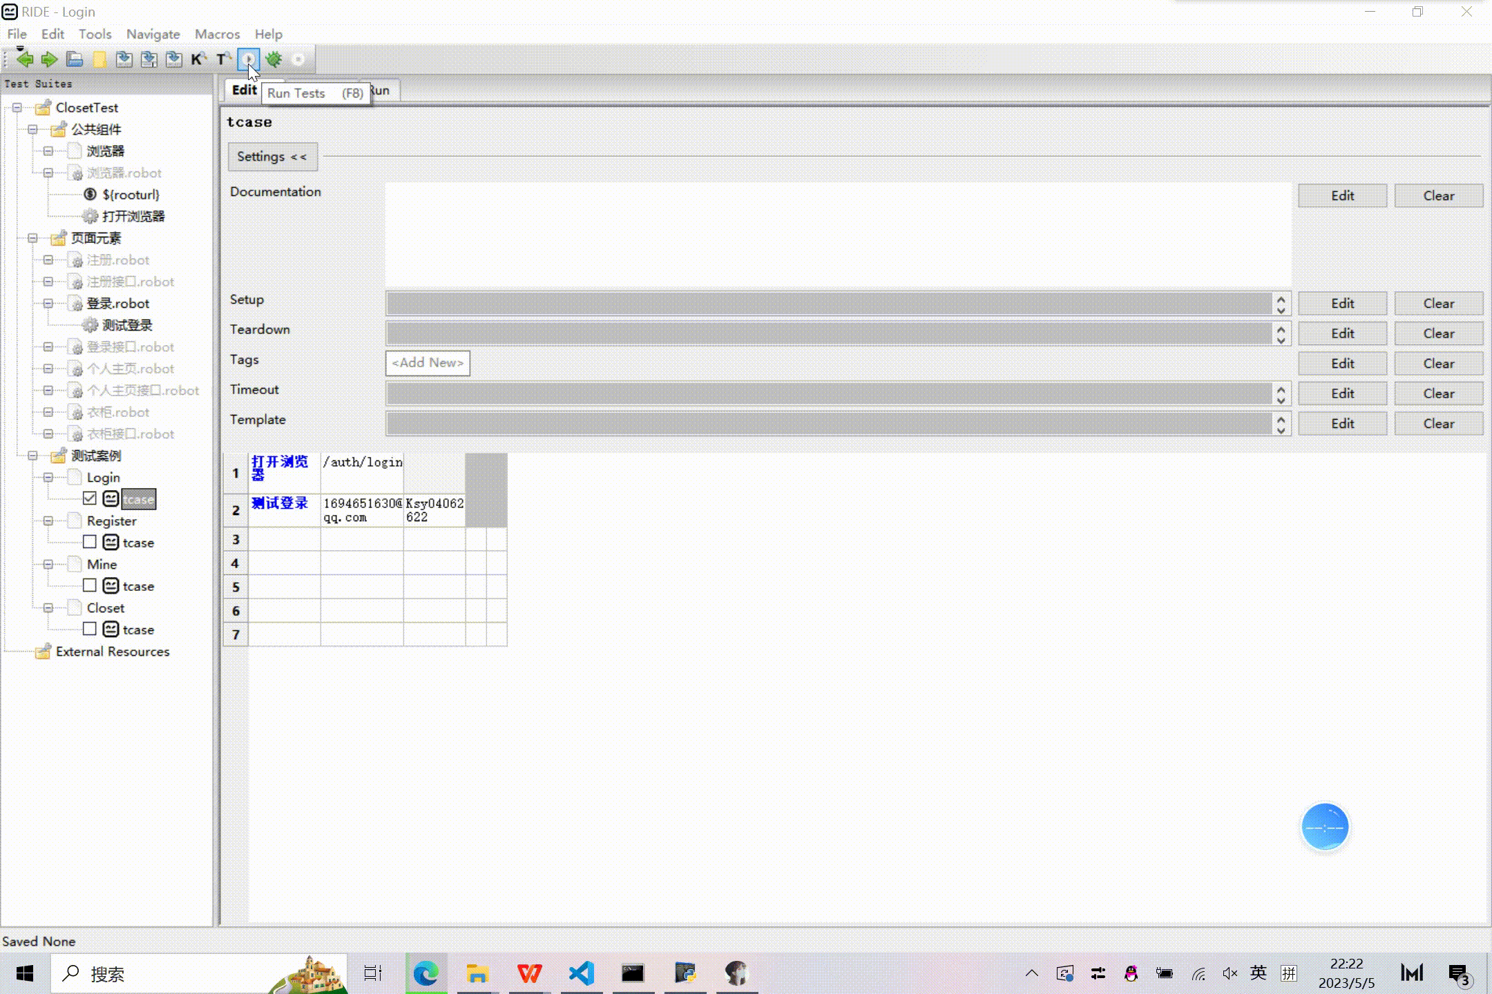This screenshot has height=994, width=1492.
Task: Open the Help menu
Action: tap(268, 34)
